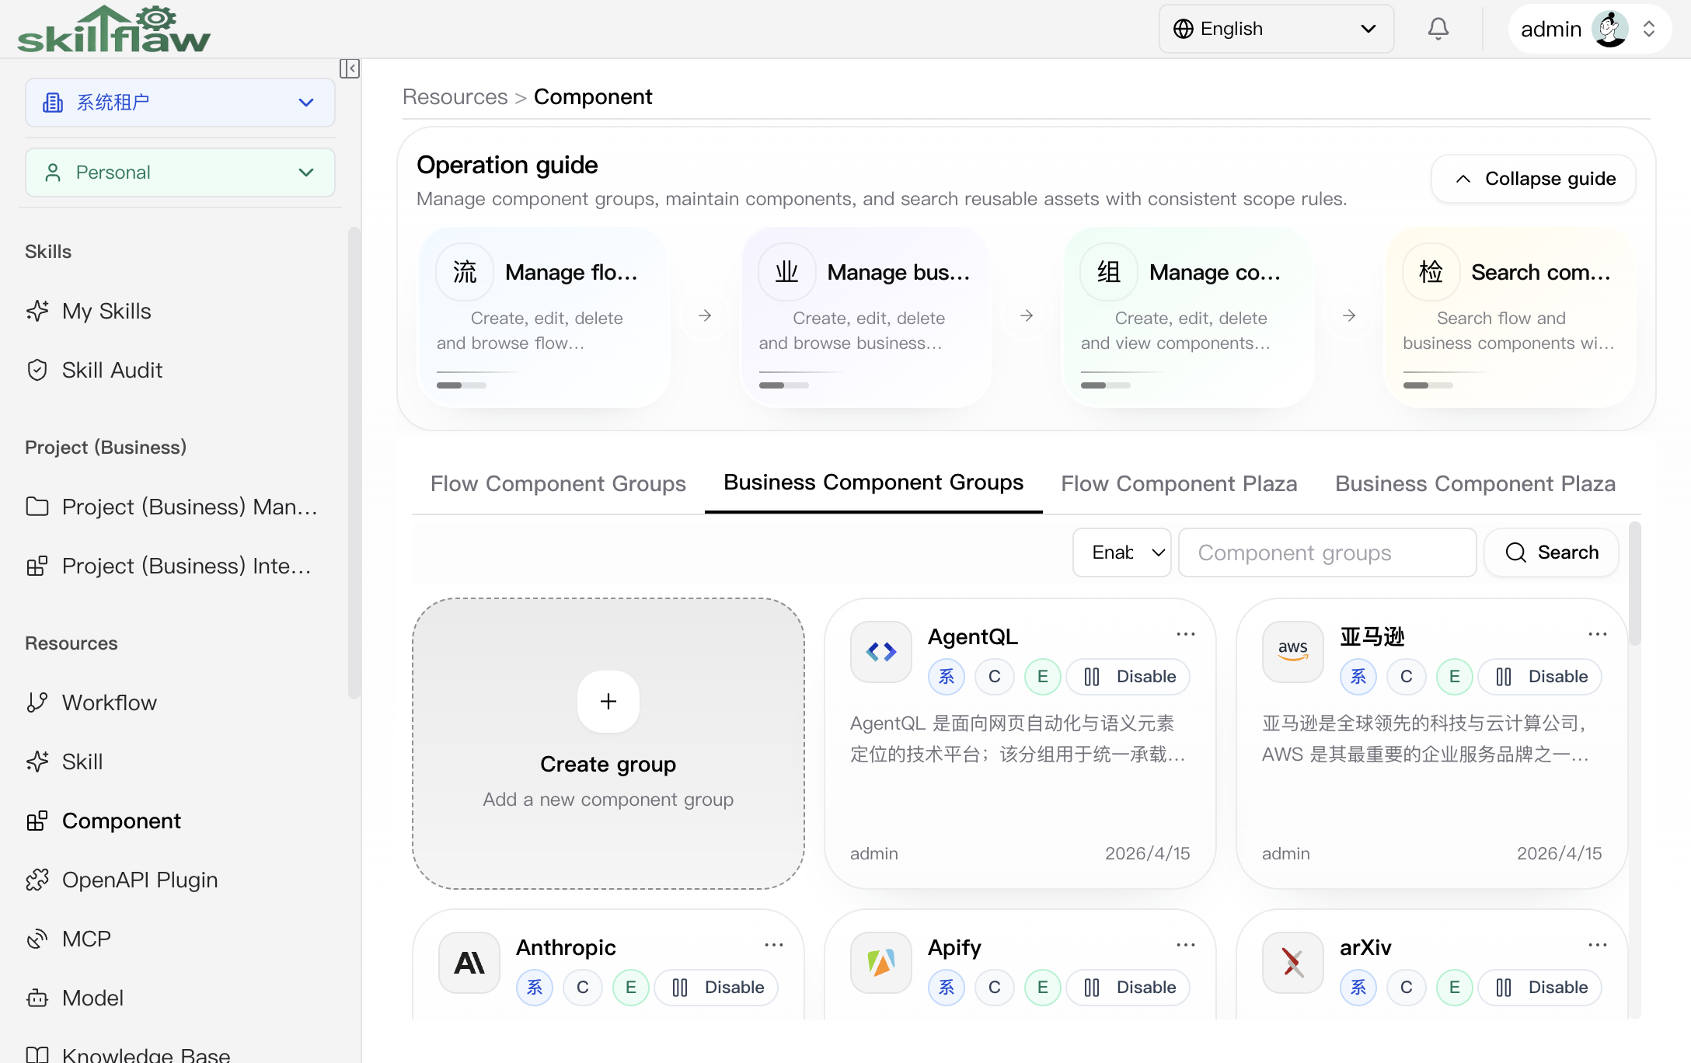Viewport: 1691px width, 1063px height.
Task: Click the plus icon to create group
Action: click(x=608, y=702)
